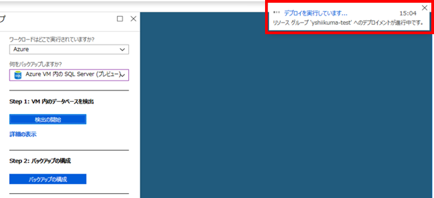Click the Step 1: VM 内のデータベースを検出 heading
The width and height of the screenshot is (434, 198).
pyautogui.click(x=52, y=102)
